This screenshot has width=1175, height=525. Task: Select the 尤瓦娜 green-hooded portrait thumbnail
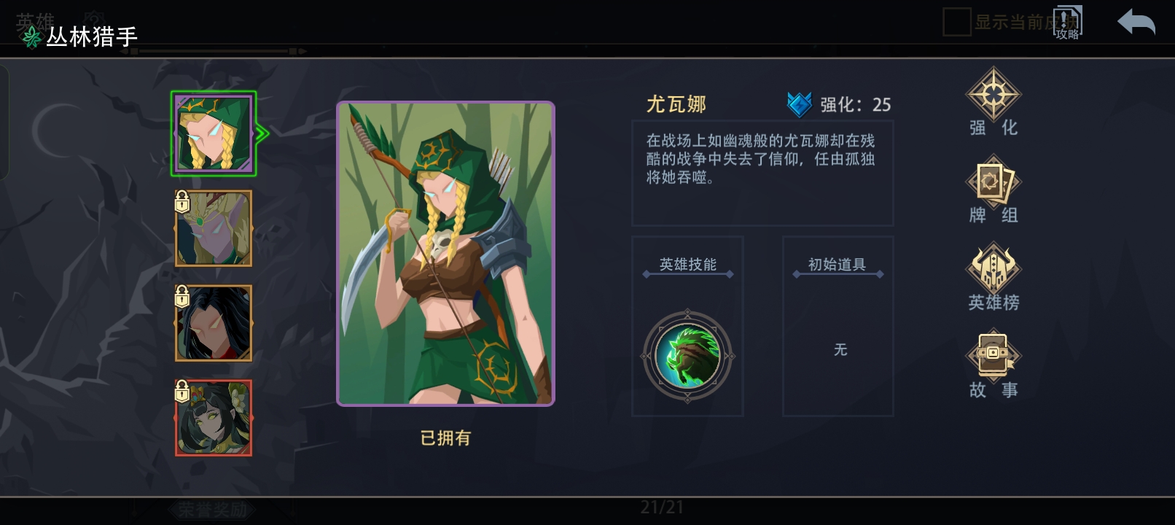point(214,133)
